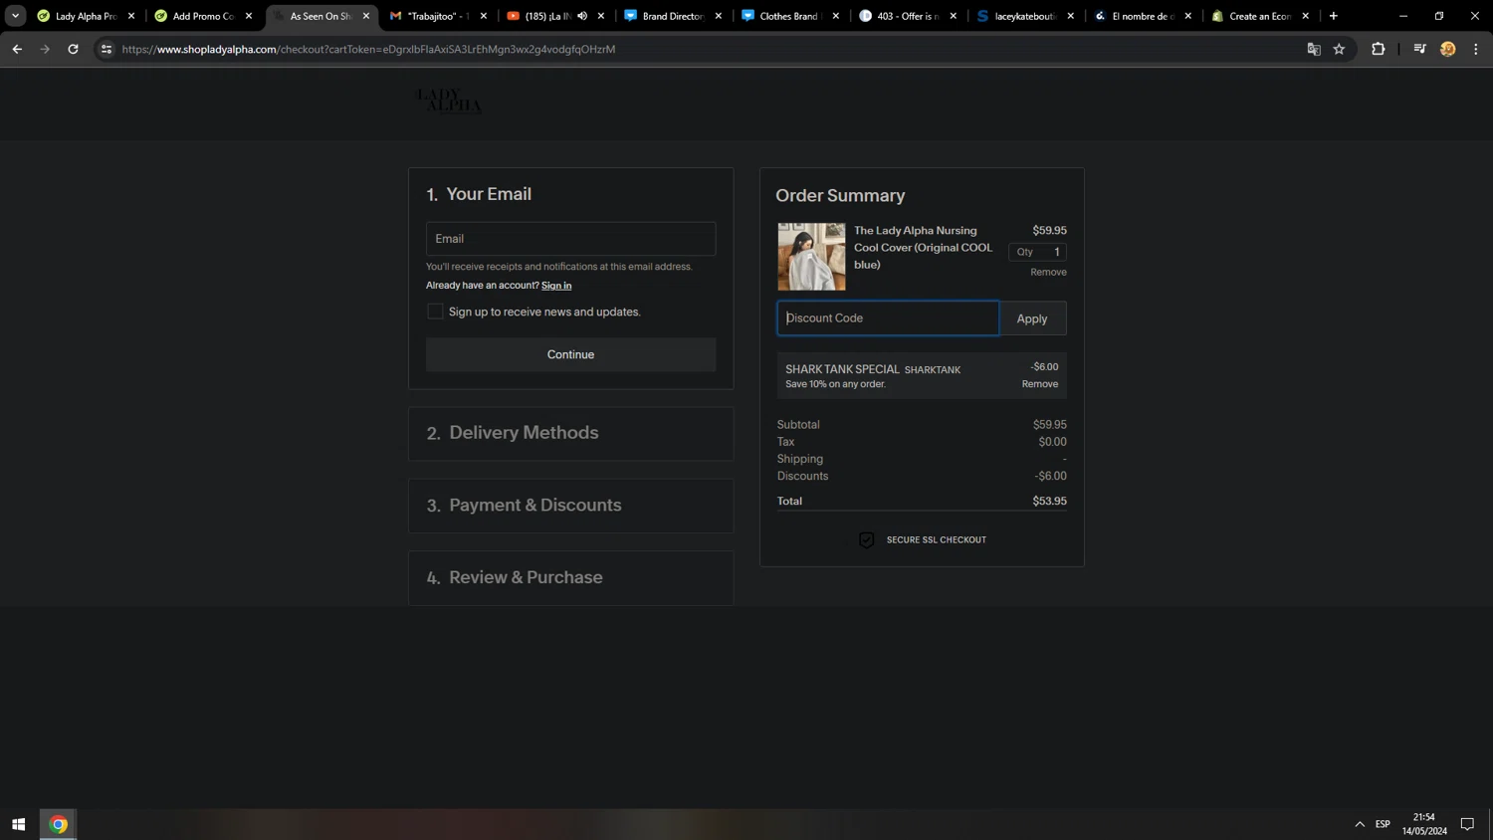1493x840 pixels.
Task: Close the Brand Directory tab
Action: coord(719,16)
